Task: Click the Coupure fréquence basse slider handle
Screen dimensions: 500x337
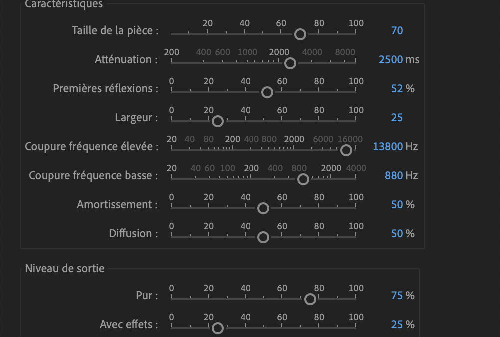Action: click(303, 179)
